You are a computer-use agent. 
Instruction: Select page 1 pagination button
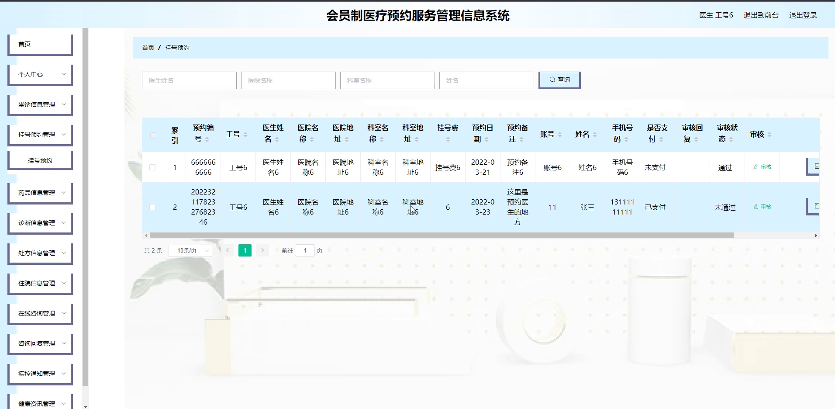[245, 250]
